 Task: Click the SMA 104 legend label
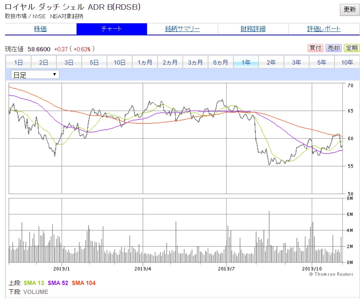[84, 283]
